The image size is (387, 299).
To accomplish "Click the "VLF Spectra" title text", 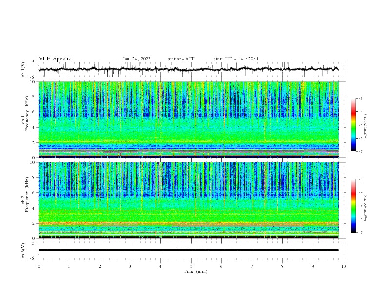I will coord(55,59).
